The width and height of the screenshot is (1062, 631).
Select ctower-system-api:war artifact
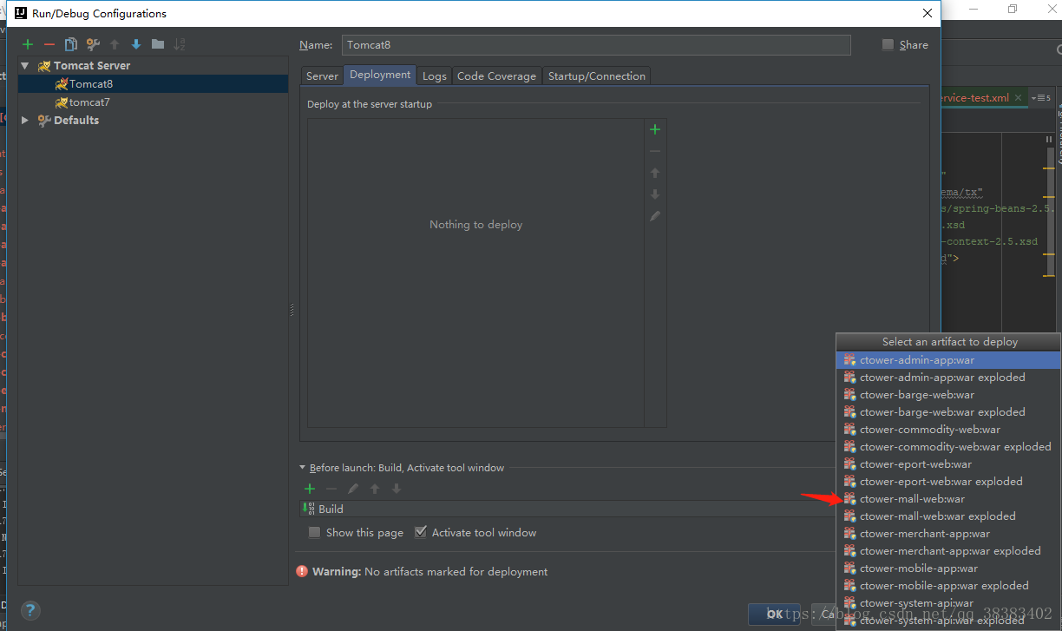pyautogui.click(x=948, y=602)
